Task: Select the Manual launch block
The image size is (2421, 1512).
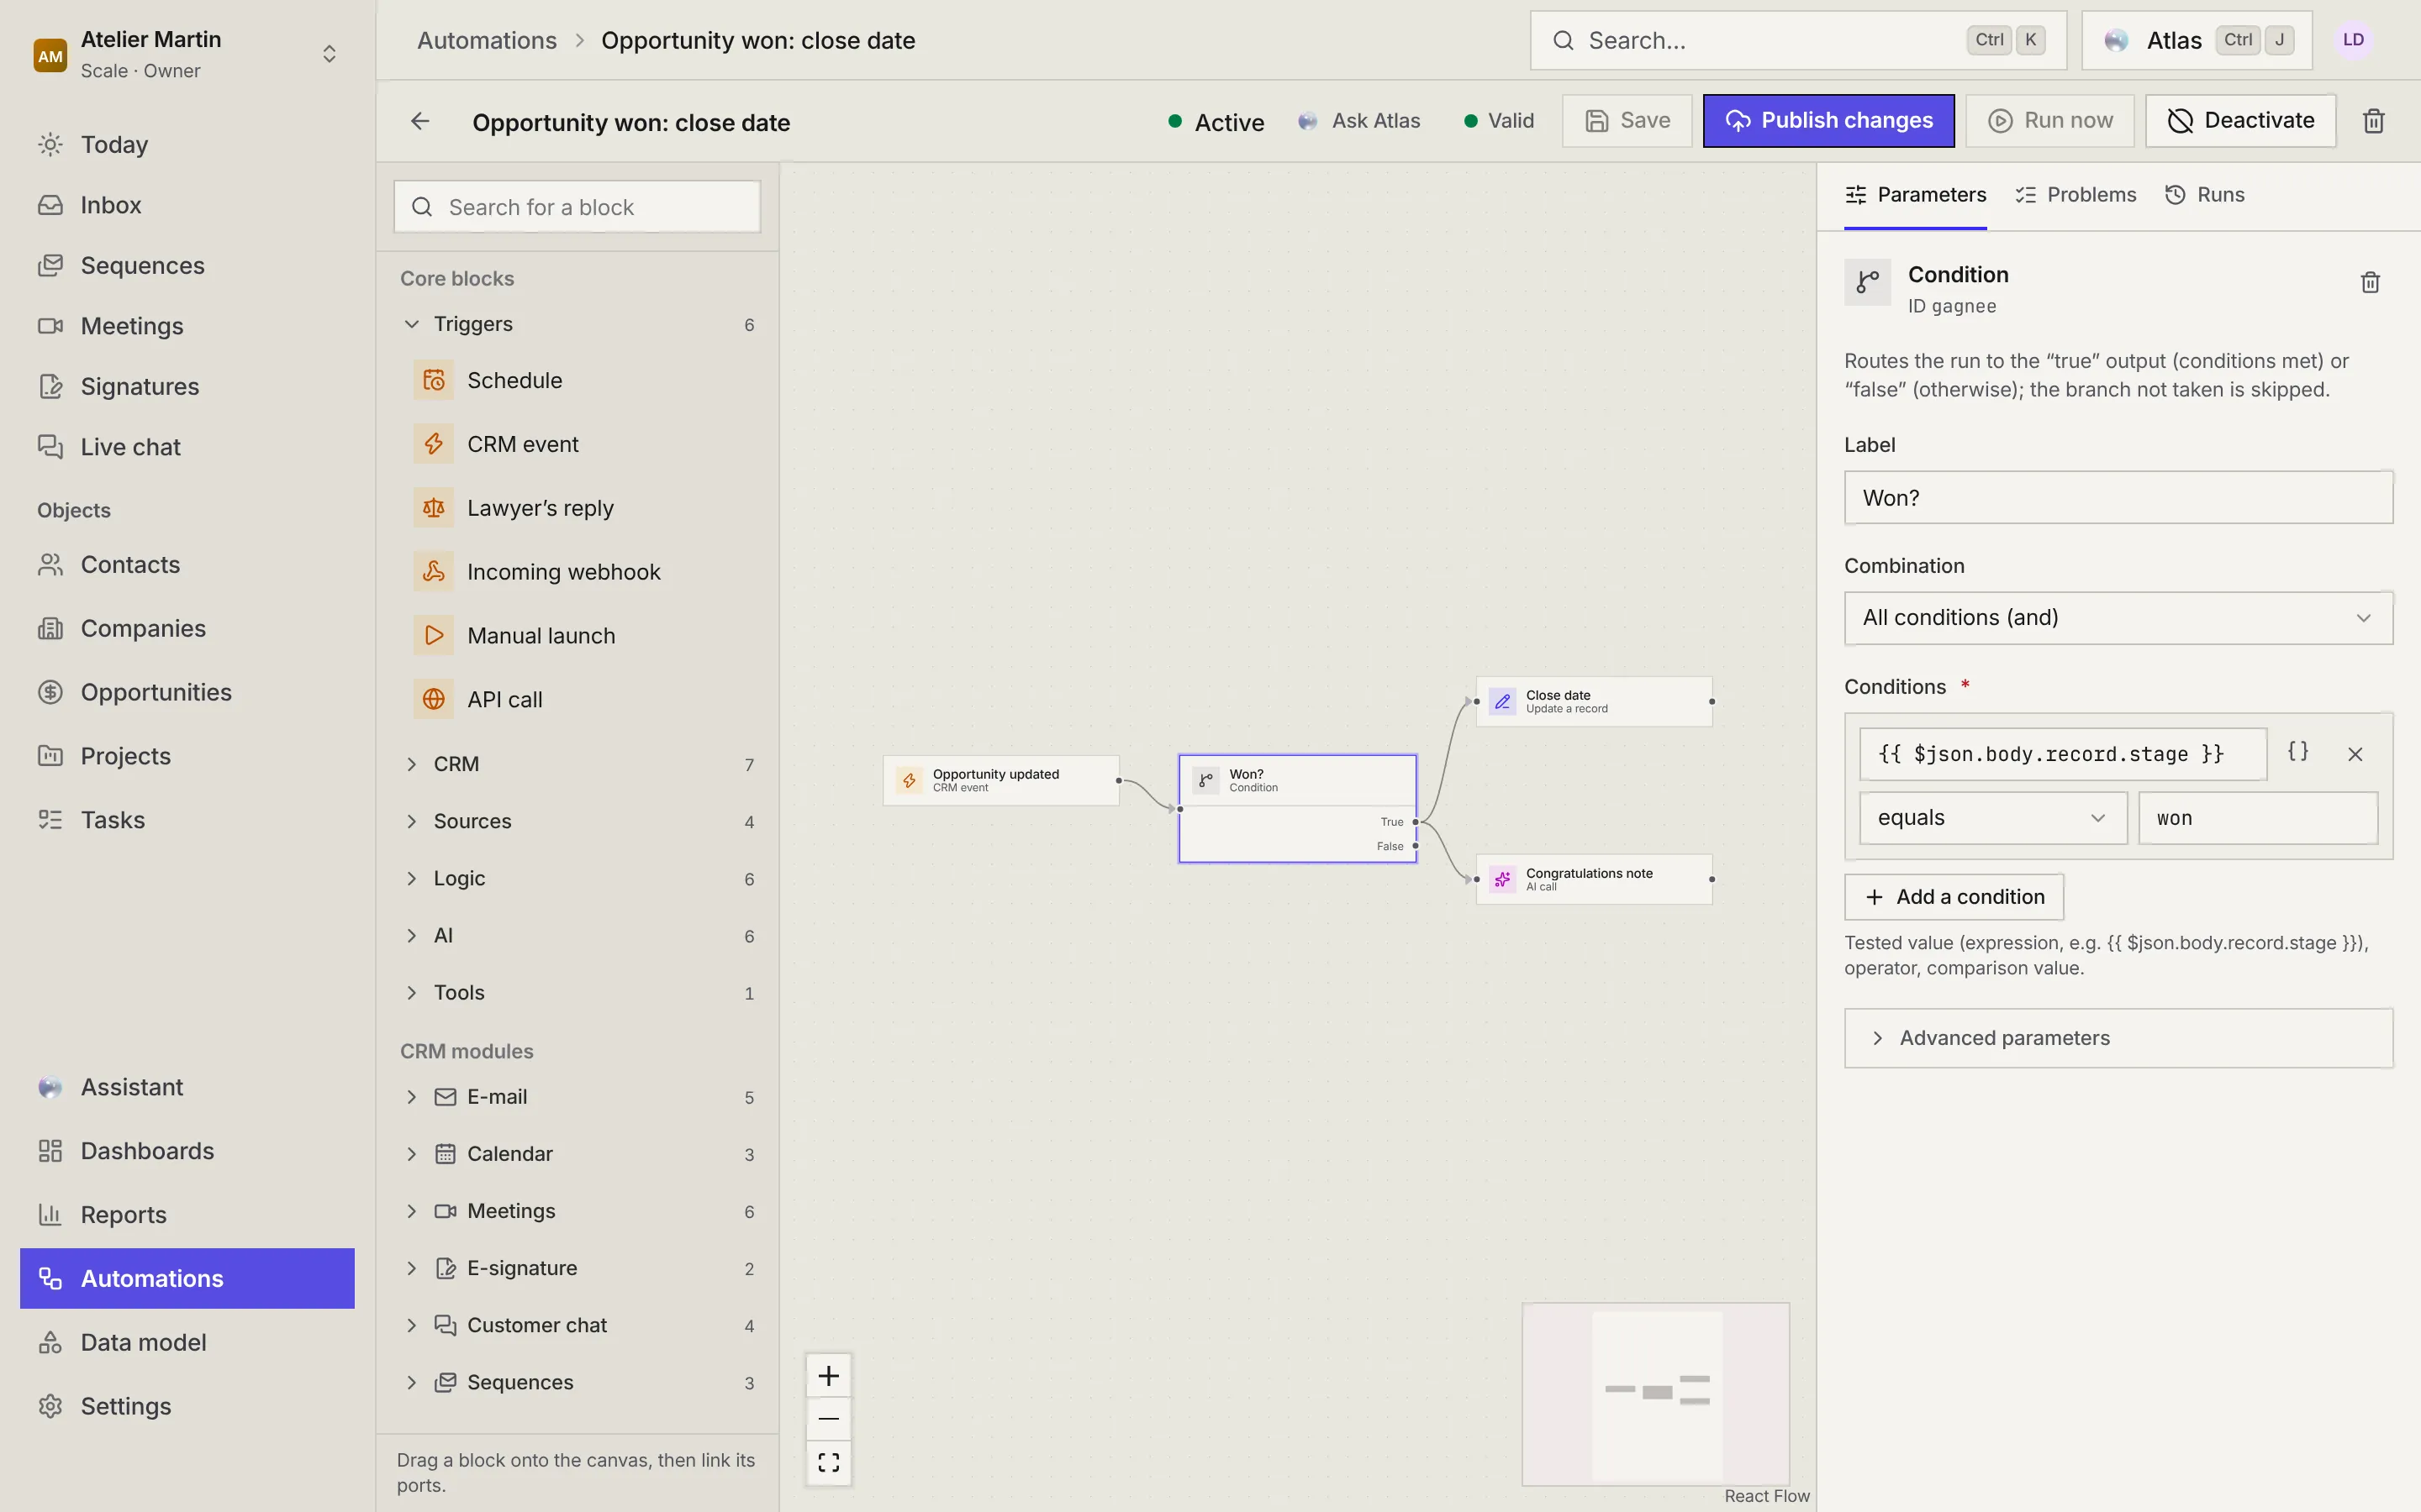Action: (x=578, y=636)
